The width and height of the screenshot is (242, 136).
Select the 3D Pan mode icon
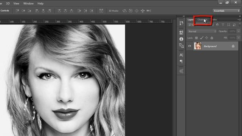click(137, 11)
